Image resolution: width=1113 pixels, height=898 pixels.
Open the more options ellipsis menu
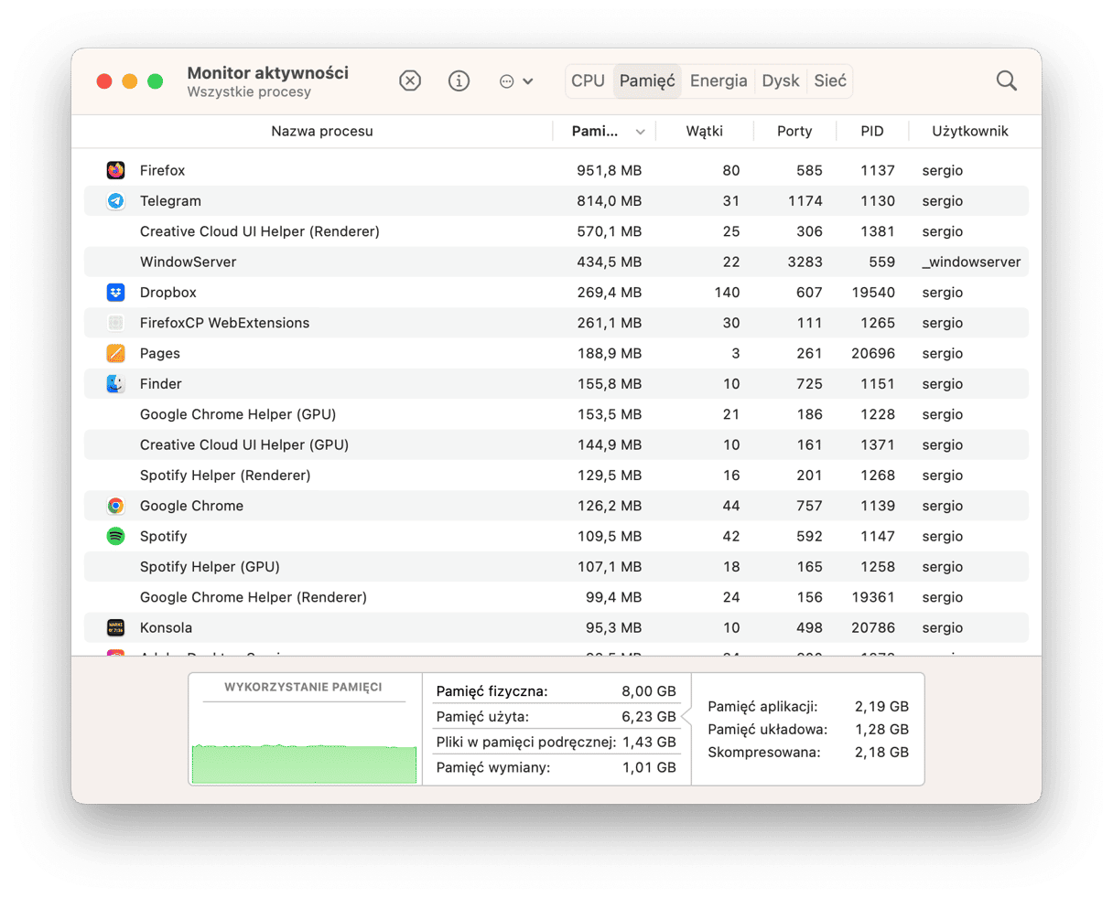(516, 81)
